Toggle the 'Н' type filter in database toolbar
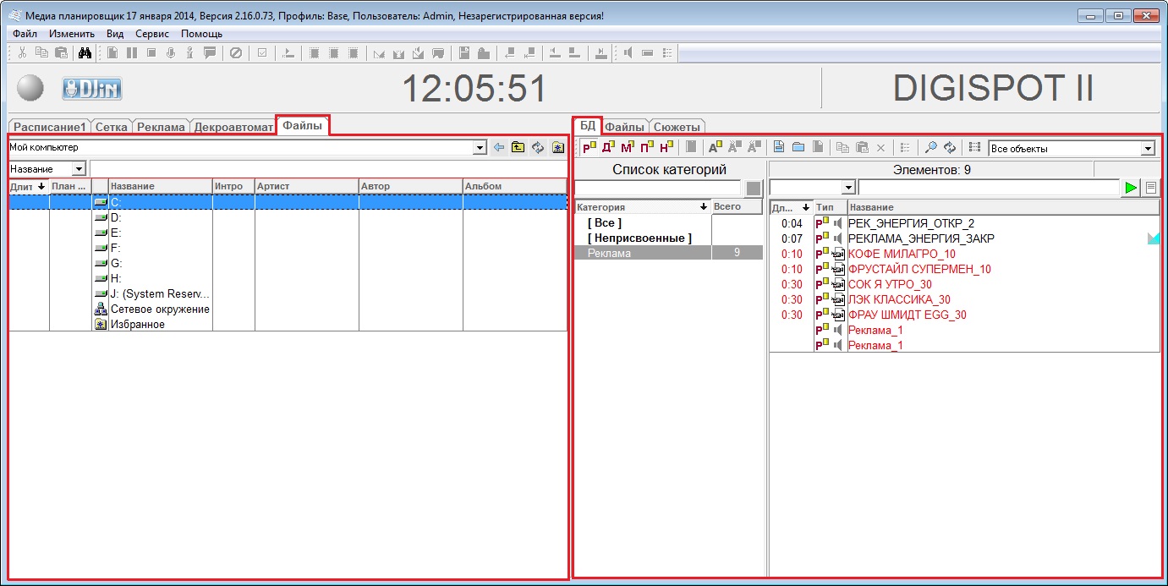 [666, 147]
